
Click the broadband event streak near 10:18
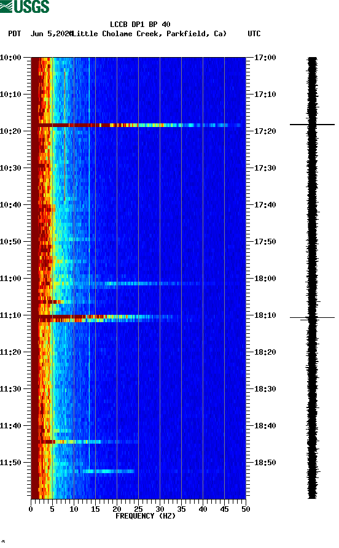tap(140, 125)
